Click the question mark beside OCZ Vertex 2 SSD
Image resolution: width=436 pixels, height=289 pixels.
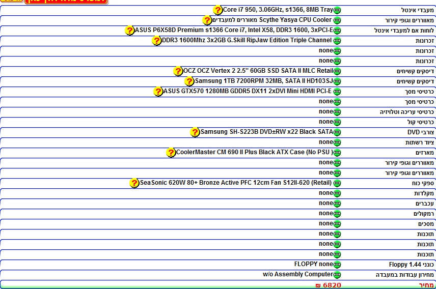[178, 71]
